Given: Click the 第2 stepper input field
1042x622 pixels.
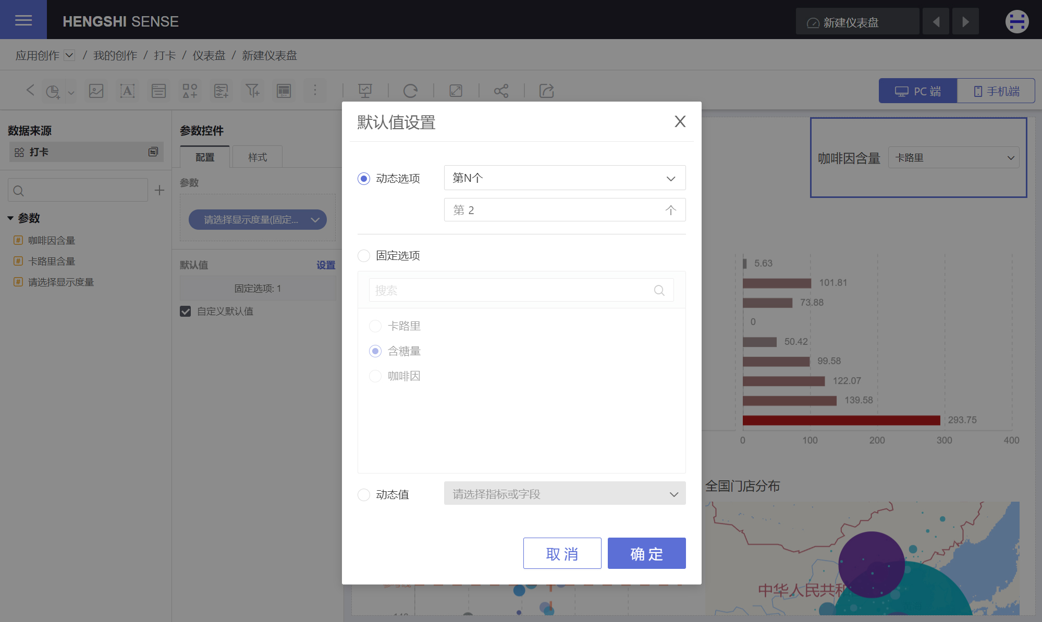Looking at the screenshot, I should pos(563,210).
